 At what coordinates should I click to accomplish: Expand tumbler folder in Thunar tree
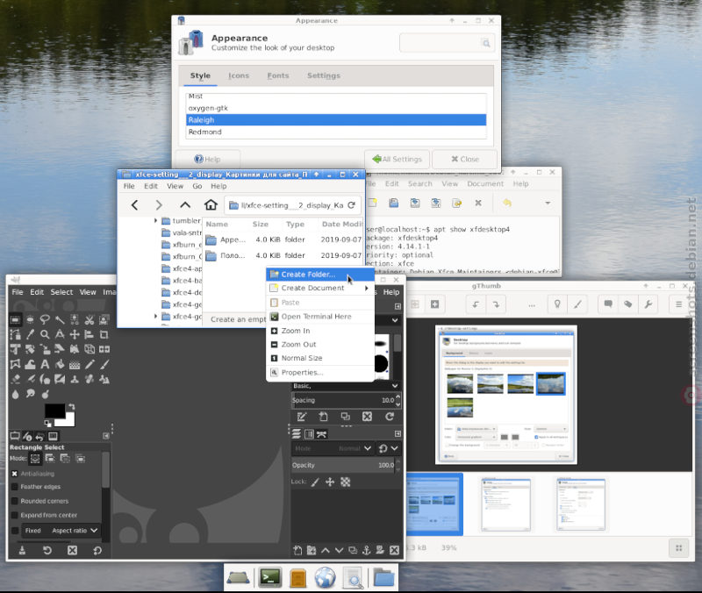coord(155,221)
